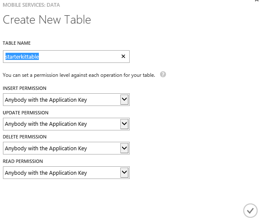261x222 pixels.
Task: Click the TABLE NAME label
Action: point(16,43)
